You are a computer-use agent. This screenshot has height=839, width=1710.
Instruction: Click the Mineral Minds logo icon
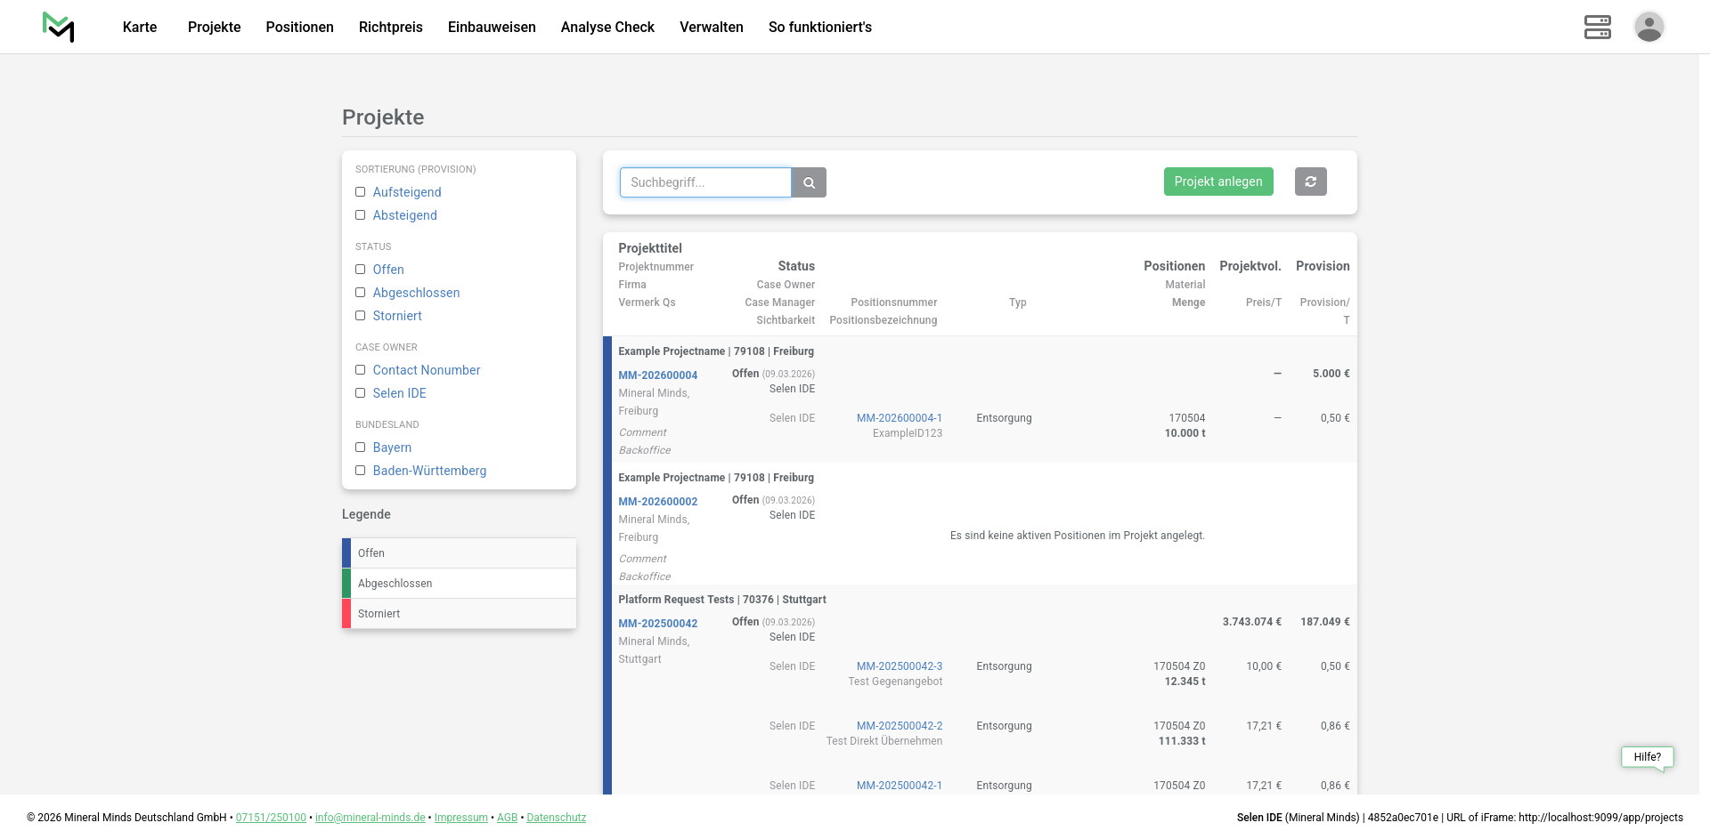pyautogui.click(x=58, y=27)
